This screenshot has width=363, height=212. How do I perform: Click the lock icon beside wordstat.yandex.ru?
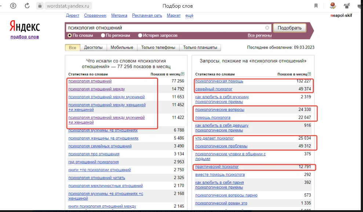click(40, 6)
